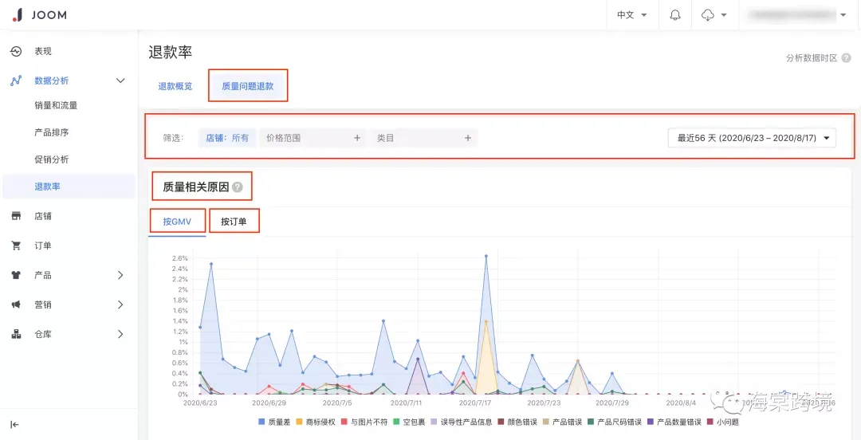Click the 2020/7/11 x-axis date label

click(x=407, y=403)
